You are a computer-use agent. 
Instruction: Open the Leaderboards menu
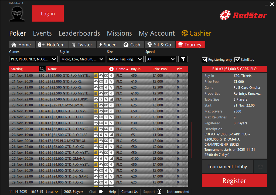point(79,33)
